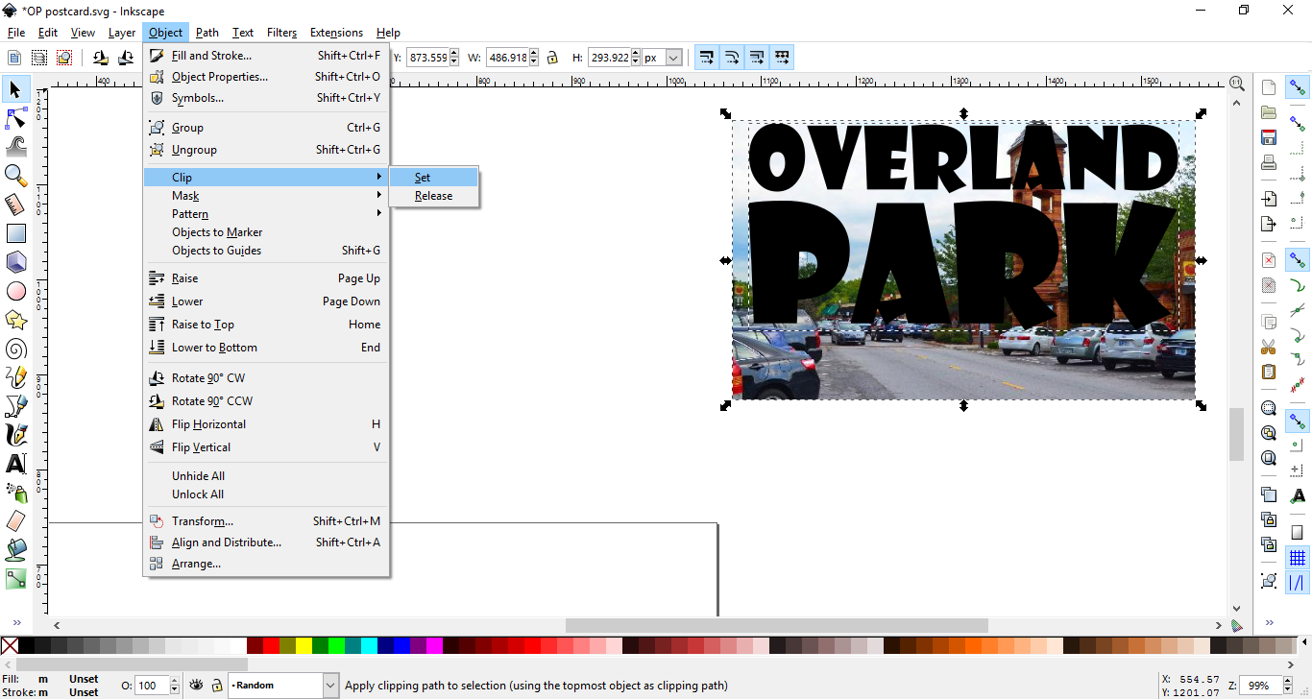The image size is (1312, 699).
Task: Increase the opacity value stepper
Action: (174, 681)
